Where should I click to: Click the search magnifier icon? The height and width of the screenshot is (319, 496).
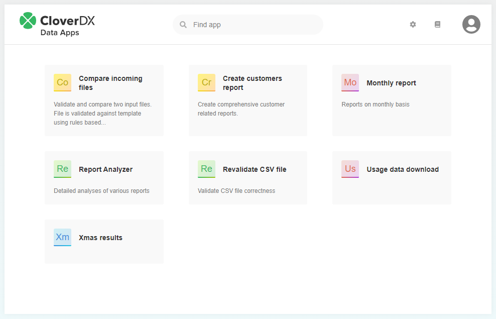(183, 24)
